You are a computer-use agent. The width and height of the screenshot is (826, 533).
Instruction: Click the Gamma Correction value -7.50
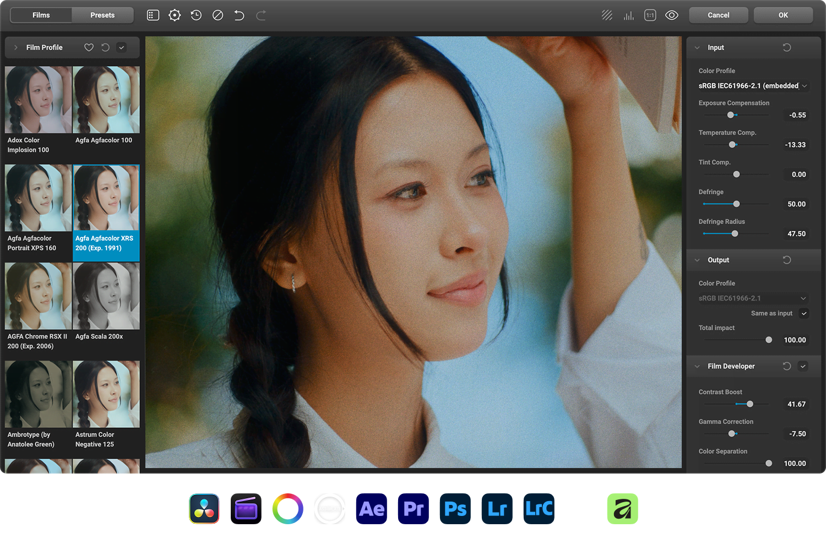point(796,434)
